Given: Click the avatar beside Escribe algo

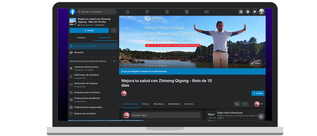Looking at the screenshot, I should click(126, 115).
